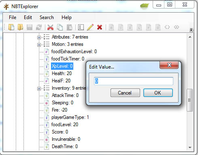Click the Paste clipboard icon

click(69, 27)
